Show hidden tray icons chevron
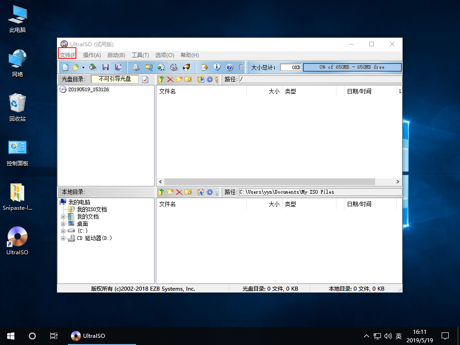The height and width of the screenshot is (345, 460). pos(367,336)
